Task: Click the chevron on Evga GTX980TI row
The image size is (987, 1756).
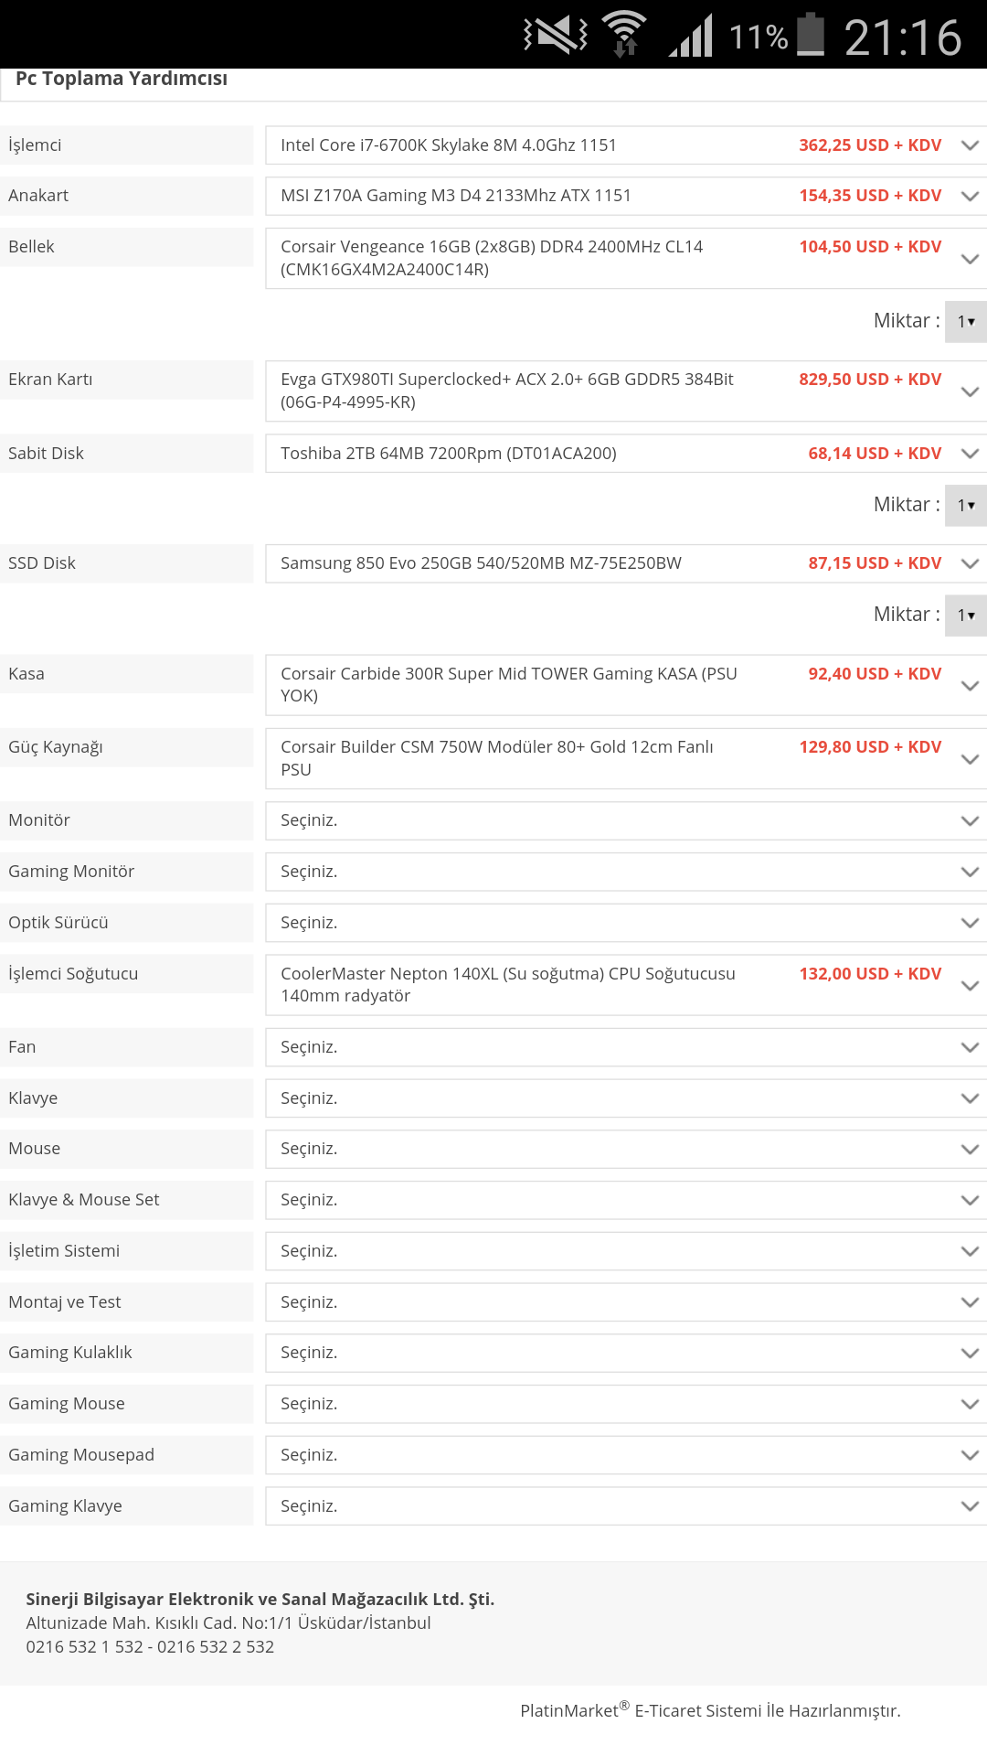Action: (970, 391)
